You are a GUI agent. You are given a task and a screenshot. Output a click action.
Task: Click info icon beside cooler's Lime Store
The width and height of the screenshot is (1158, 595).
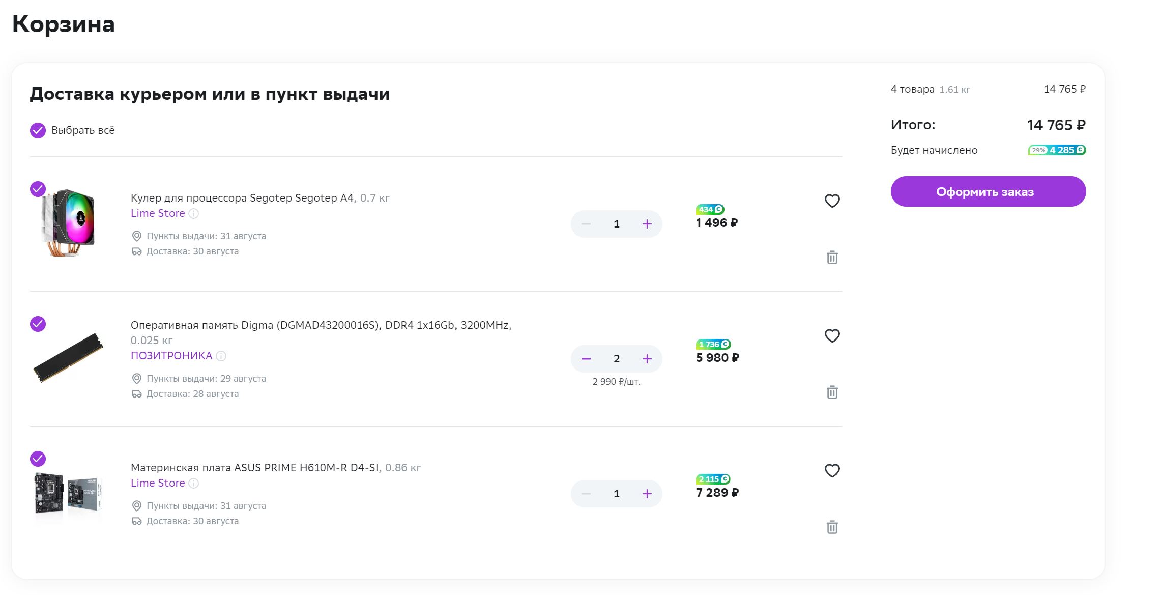[194, 214]
